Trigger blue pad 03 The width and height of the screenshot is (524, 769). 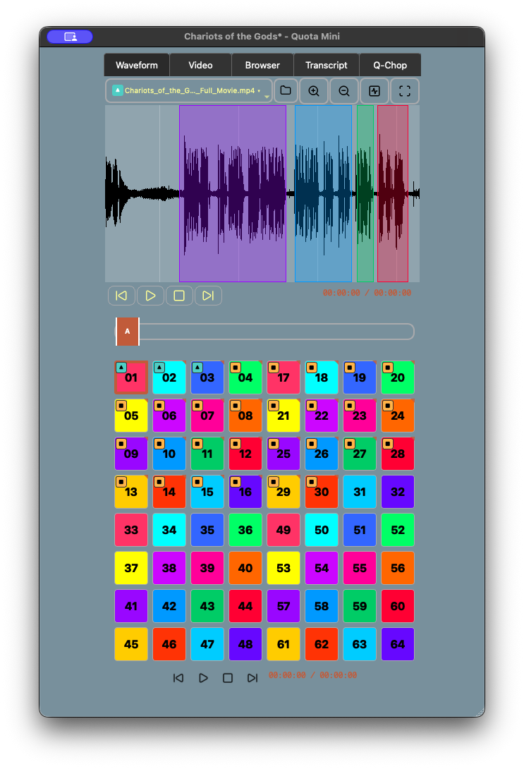pos(207,377)
